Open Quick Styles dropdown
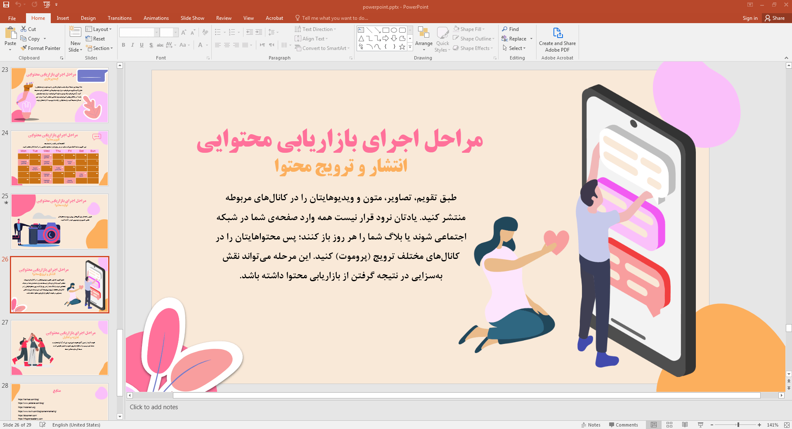This screenshot has height=429, width=792. [x=442, y=40]
